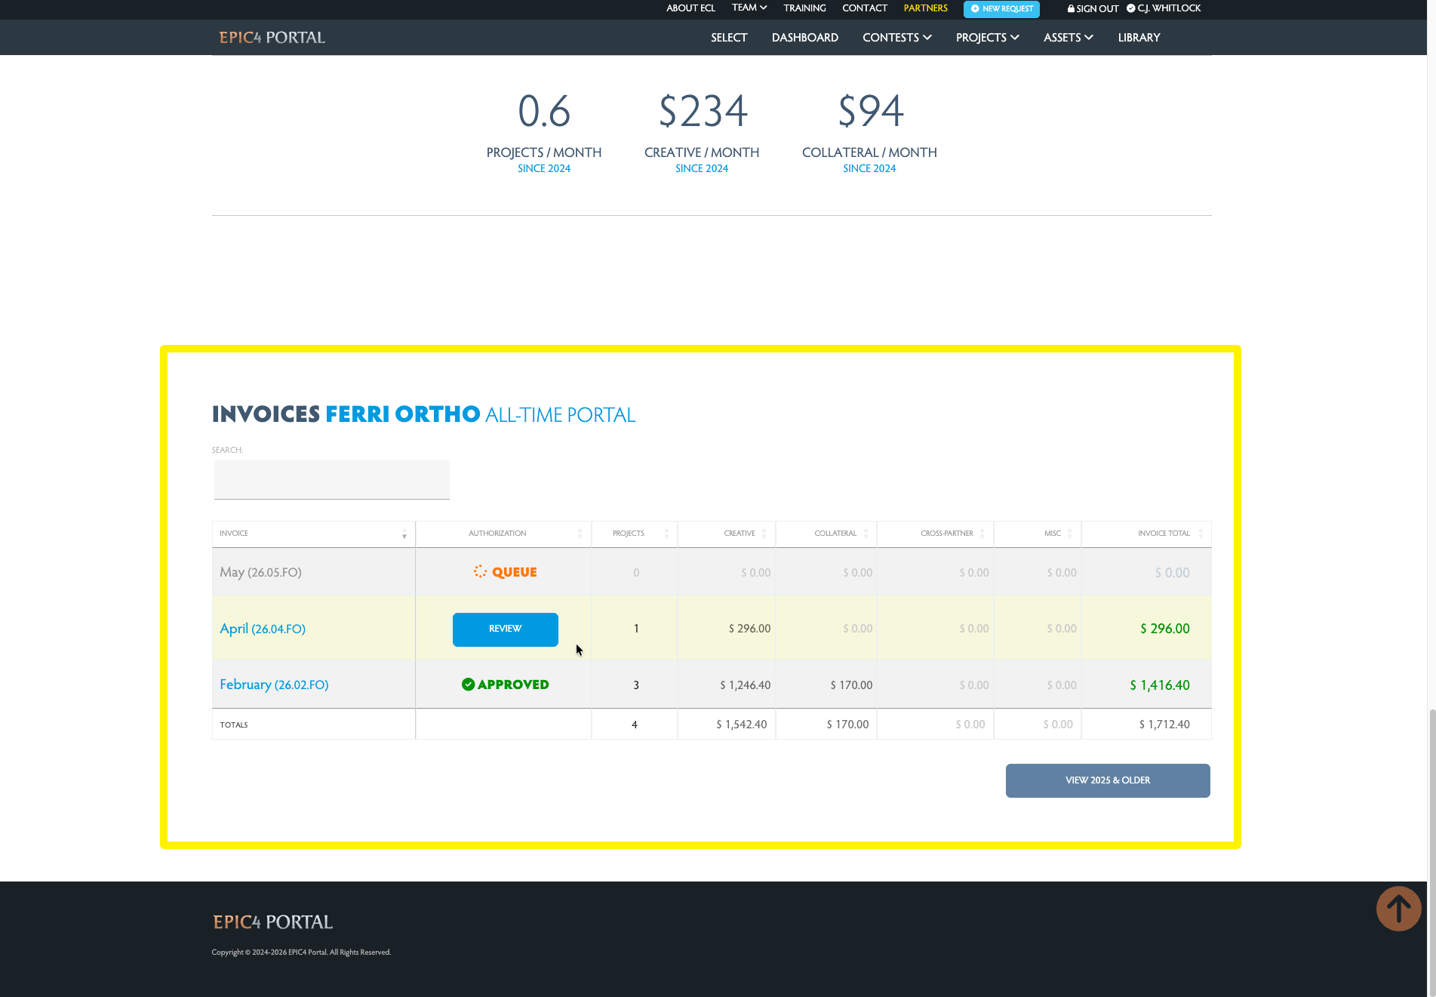Open About ECL page
The image size is (1436, 997).
[690, 8]
